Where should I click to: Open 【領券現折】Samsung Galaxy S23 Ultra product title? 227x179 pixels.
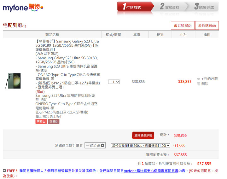(67, 45)
